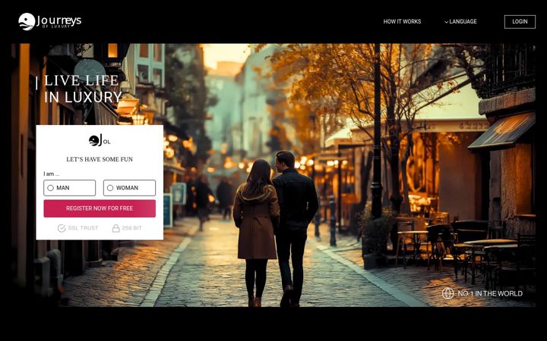Screen dimensions: 547x341
Task: Select the MAN radio button
Action: (x=51, y=188)
